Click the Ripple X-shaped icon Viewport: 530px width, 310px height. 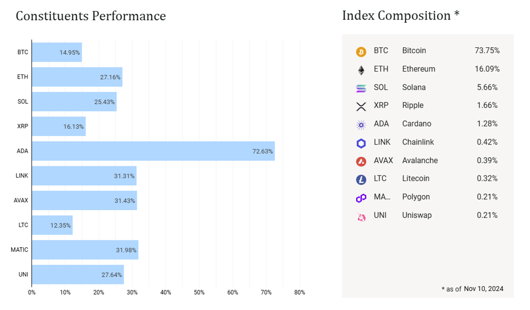point(361,106)
